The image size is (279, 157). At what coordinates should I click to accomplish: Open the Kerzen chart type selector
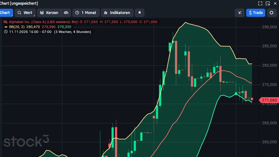49,13
